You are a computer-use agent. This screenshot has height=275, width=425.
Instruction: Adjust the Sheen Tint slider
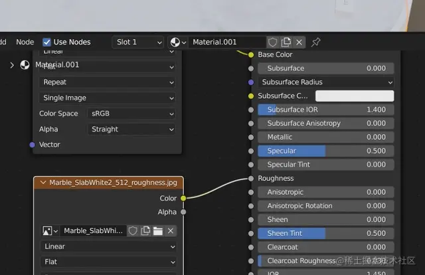326,234
